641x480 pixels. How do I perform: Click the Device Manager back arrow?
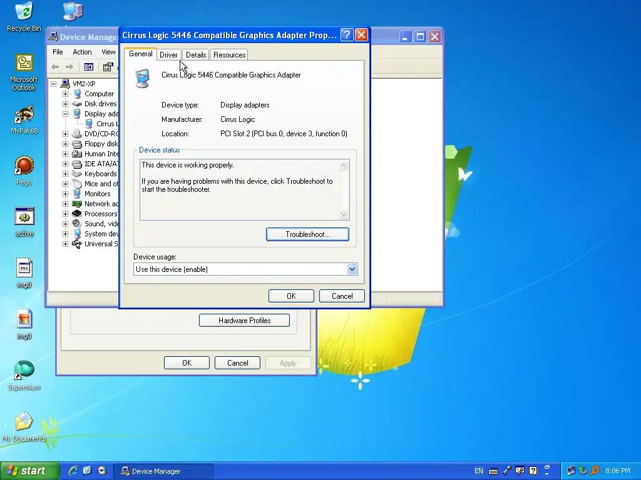click(x=55, y=67)
